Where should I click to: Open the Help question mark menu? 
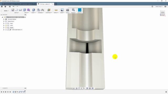[166, 7]
